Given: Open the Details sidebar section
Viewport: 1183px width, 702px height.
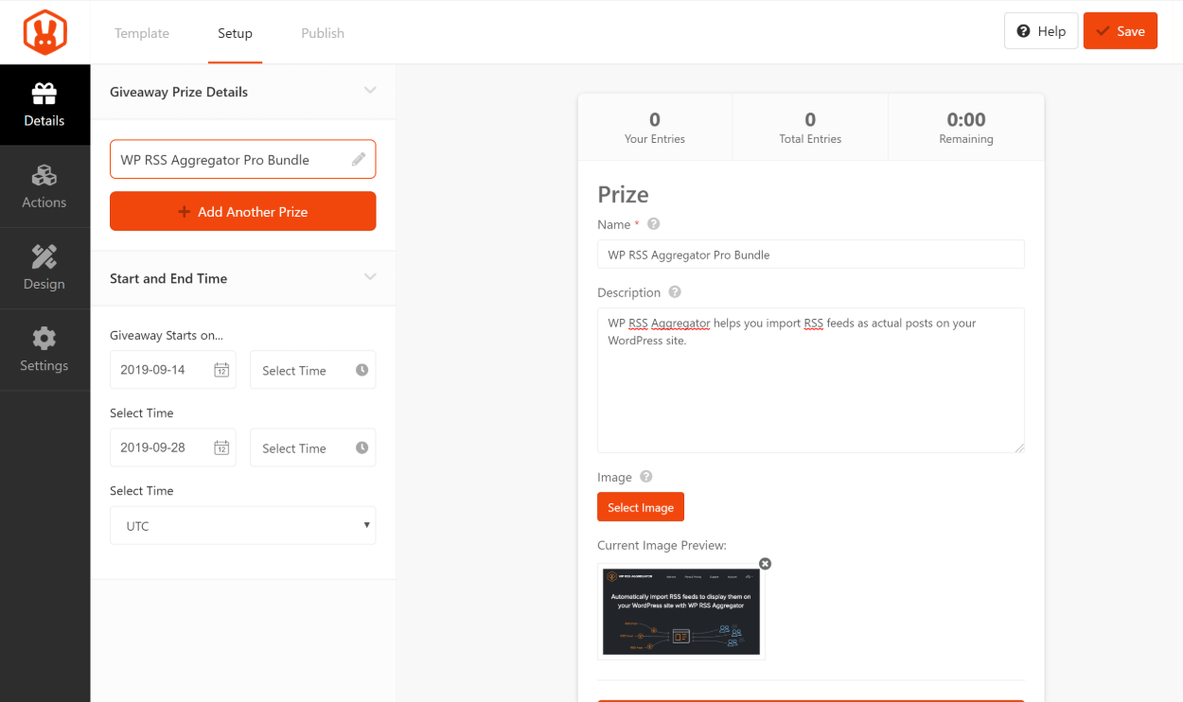Looking at the screenshot, I should (44, 105).
